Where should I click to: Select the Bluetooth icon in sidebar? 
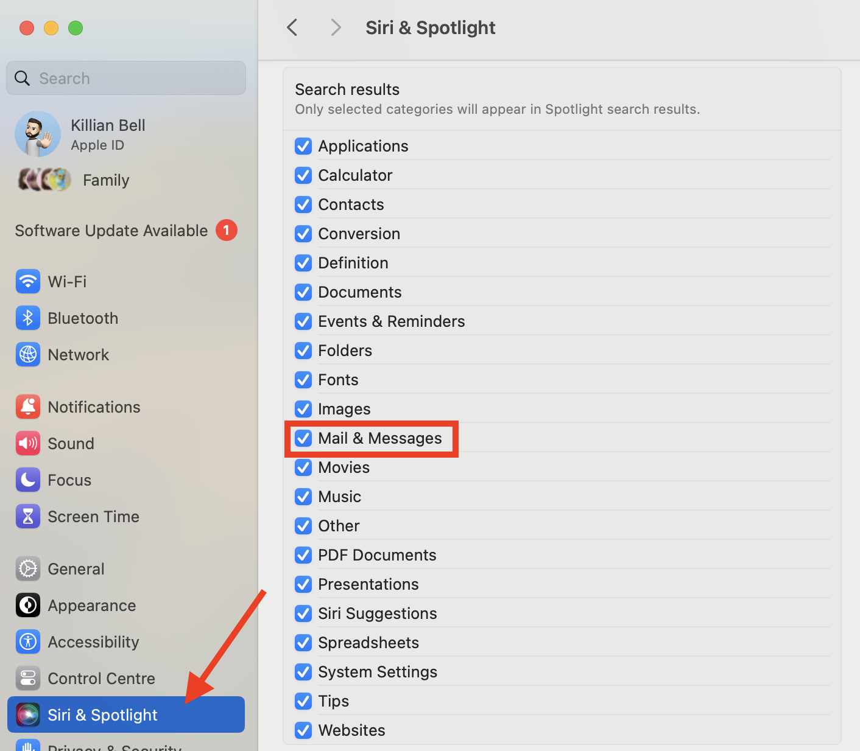28,318
